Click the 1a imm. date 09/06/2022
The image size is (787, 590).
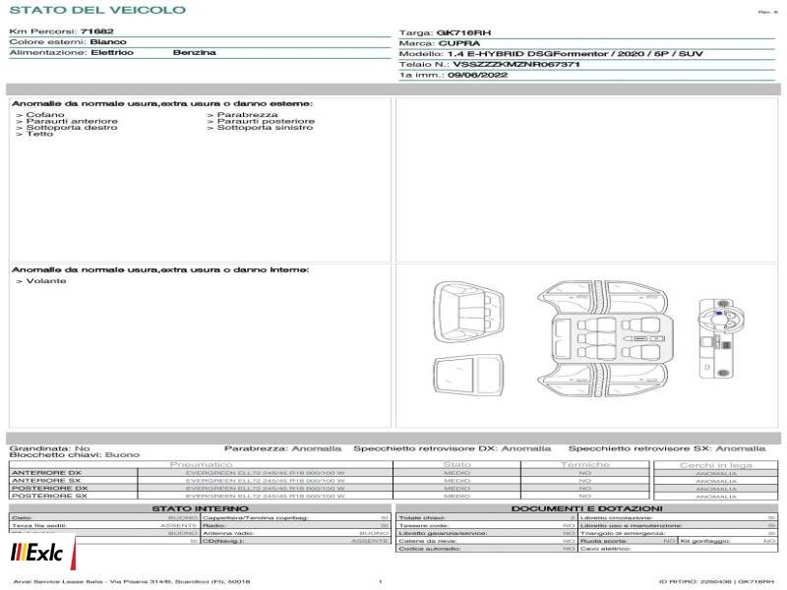(x=478, y=75)
